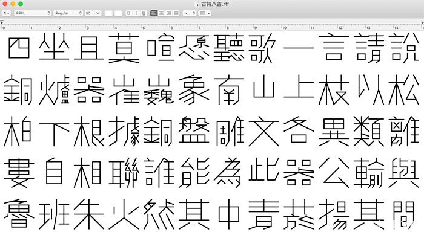424x235 pixels.
Task: Open the list bullets and numbering dropdown
Action: click(x=205, y=13)
